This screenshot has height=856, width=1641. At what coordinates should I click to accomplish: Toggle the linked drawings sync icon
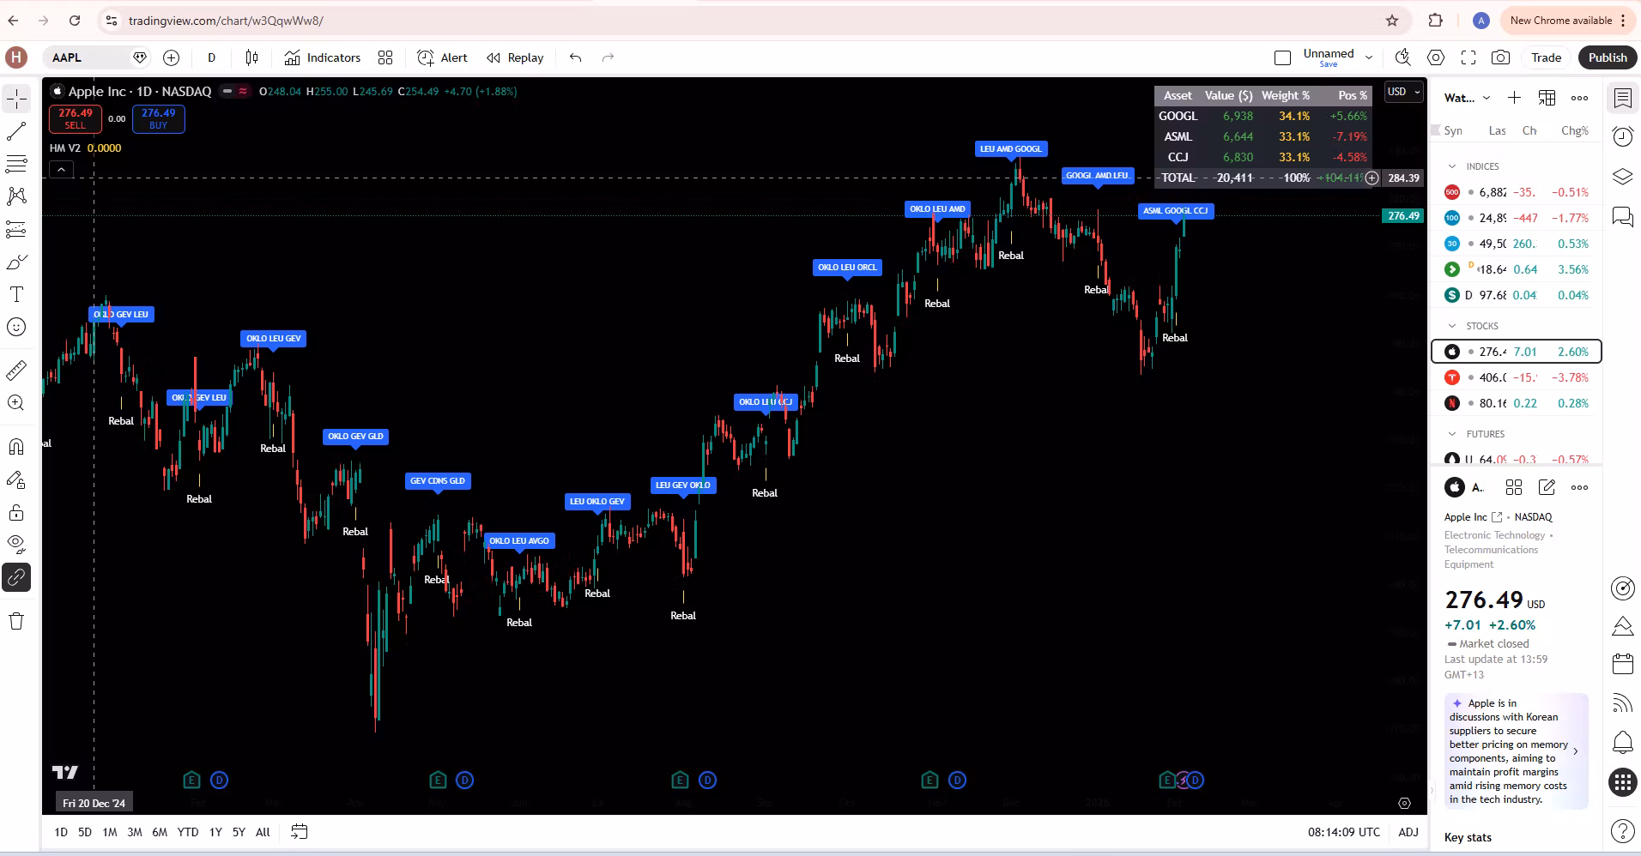[x=16, y=577]
